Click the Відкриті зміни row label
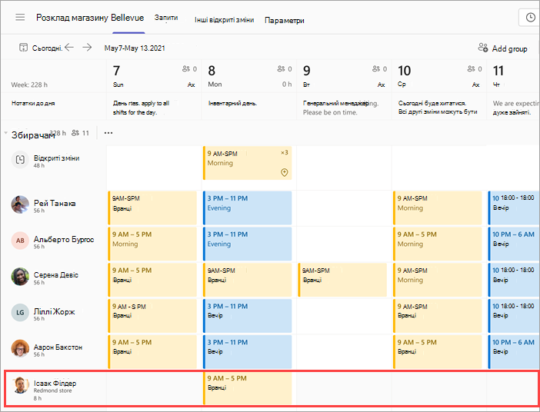This screenshot has width=540, height=412. (x=56, y=158)
